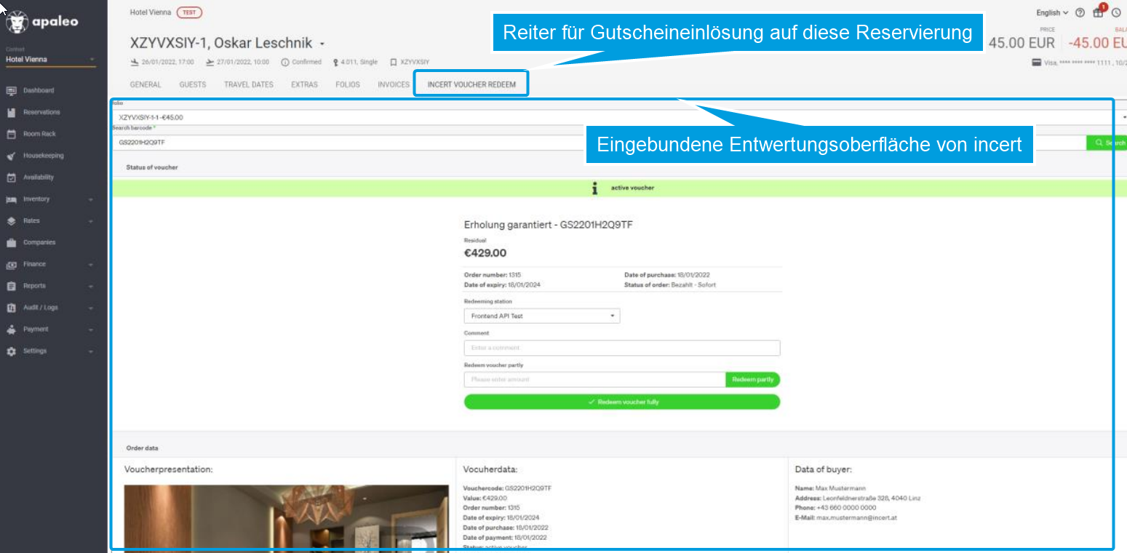The width and height of the screenshot is (1127, 553).
Task: Click the Visa credit card icon
Action: click(1037, 62)
